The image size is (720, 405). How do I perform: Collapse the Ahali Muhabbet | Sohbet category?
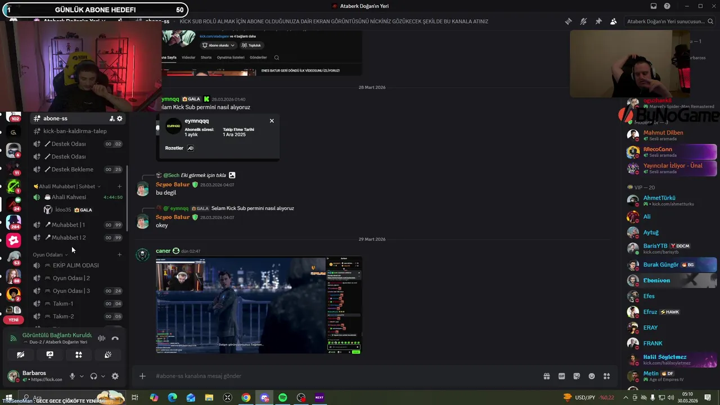[67, 186]
